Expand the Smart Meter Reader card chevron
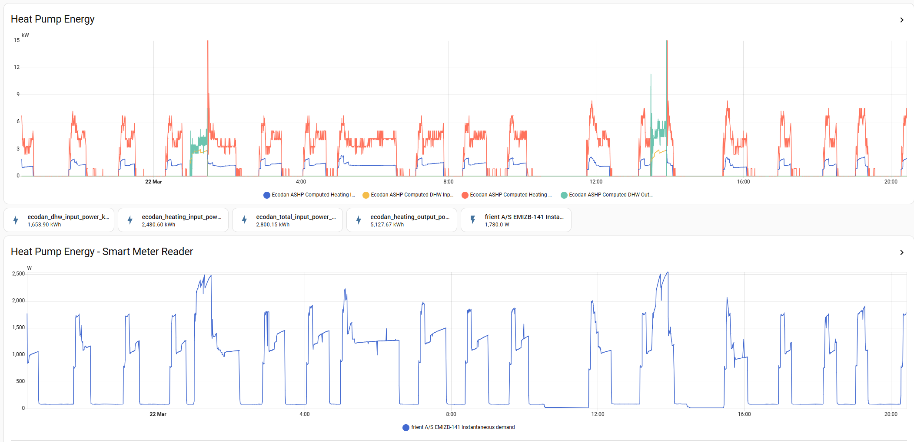914x442 pixels. coord(902,252)
